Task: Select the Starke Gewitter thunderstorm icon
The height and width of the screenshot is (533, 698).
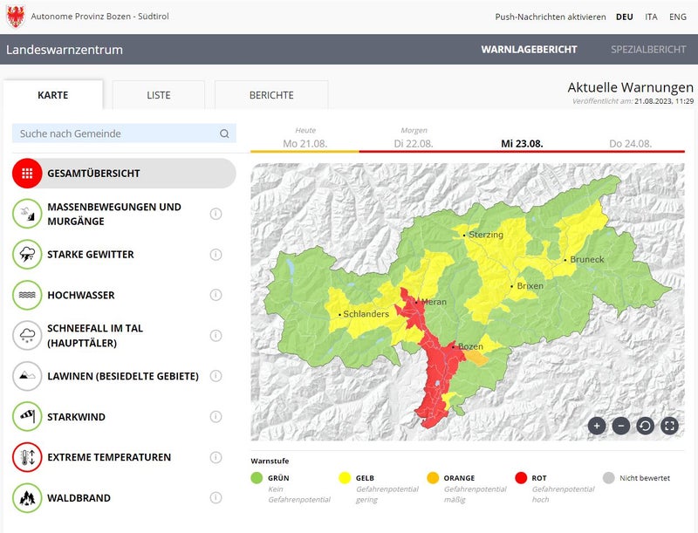Action: [27, 255]
